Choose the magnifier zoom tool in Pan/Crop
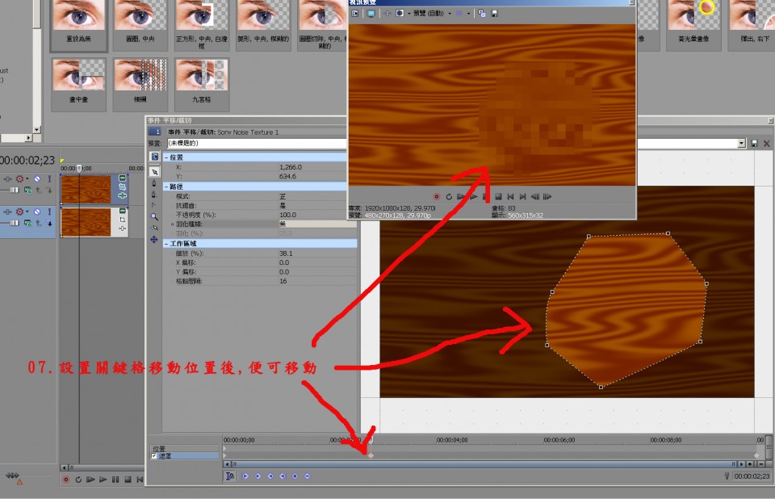This screenshot has height=499, width=775. (154, 216)
